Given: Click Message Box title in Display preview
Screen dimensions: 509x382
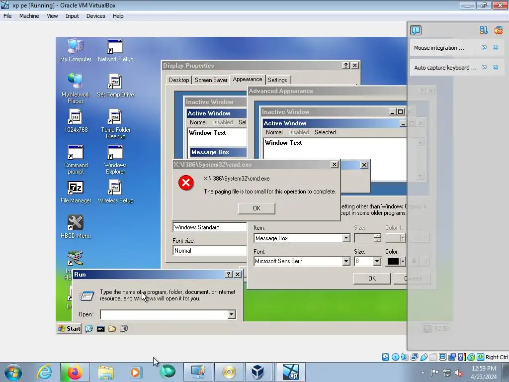Looking at the screenshot, I should coord(210,152).
